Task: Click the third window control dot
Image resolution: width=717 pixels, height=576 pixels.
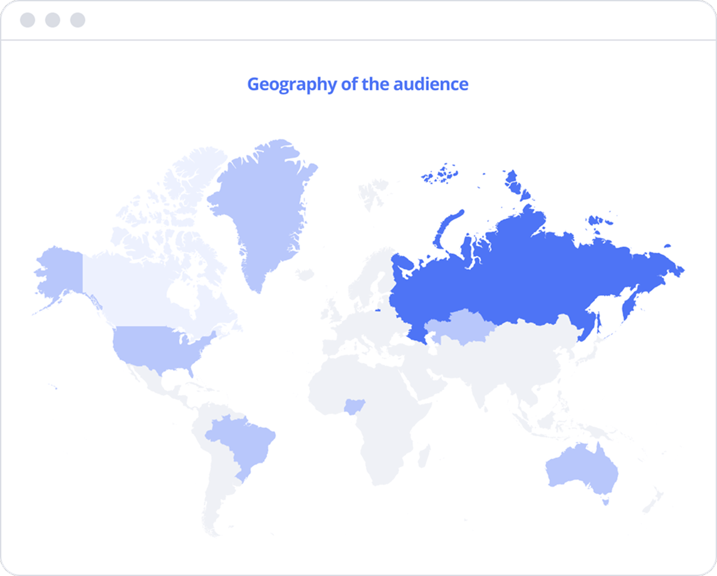Action: click(x=78, y=20)
